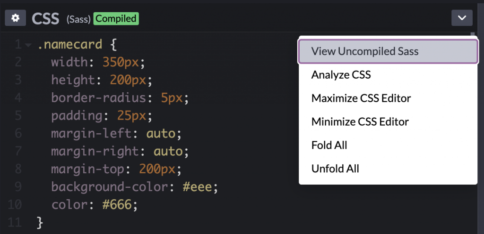Choose Fold All from the dropdown

coord(329,145)
